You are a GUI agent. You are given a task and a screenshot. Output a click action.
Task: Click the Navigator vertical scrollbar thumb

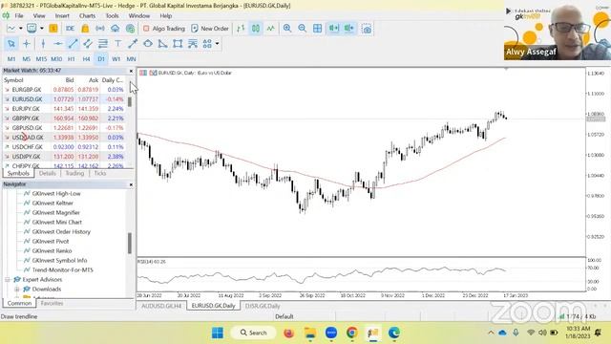pyautogui.click(x=130, y=243)
